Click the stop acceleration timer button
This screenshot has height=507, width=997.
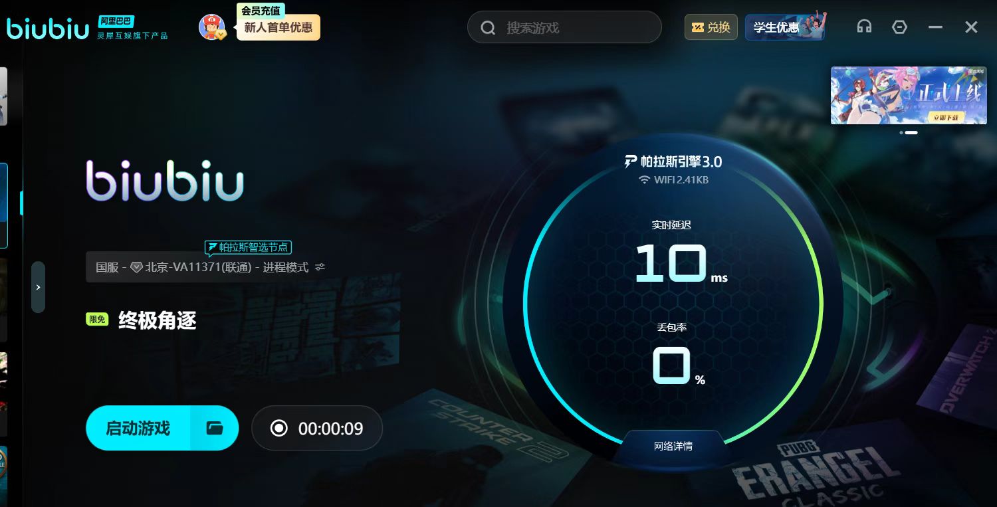(317, 428)
